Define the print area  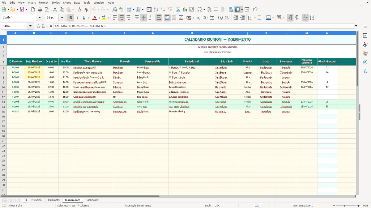tap(231, 10)
